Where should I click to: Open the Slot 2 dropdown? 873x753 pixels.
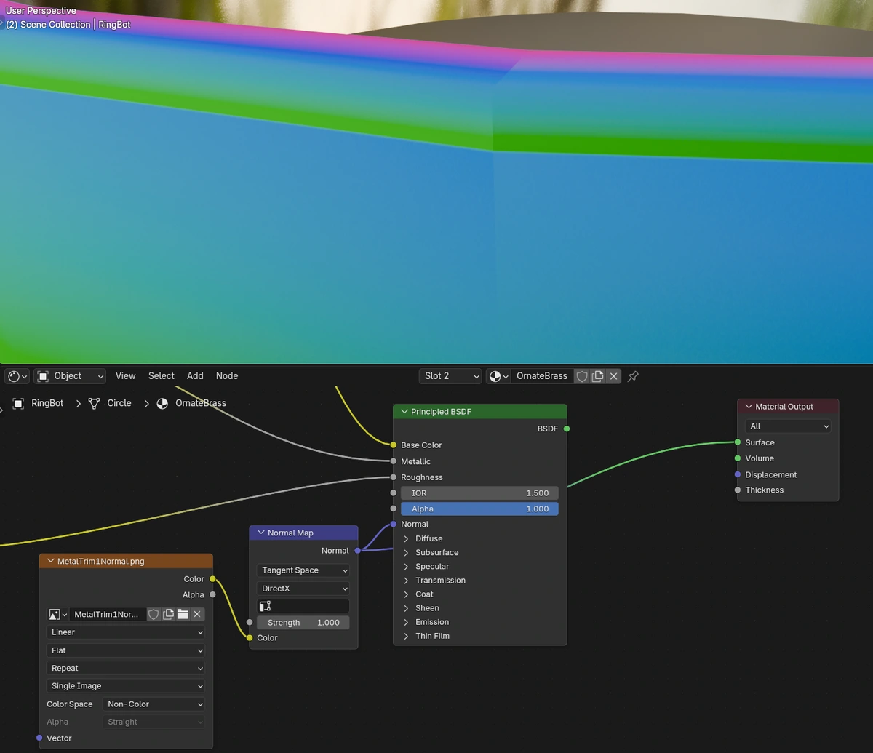pyautogui.click(x=450, y=376)
